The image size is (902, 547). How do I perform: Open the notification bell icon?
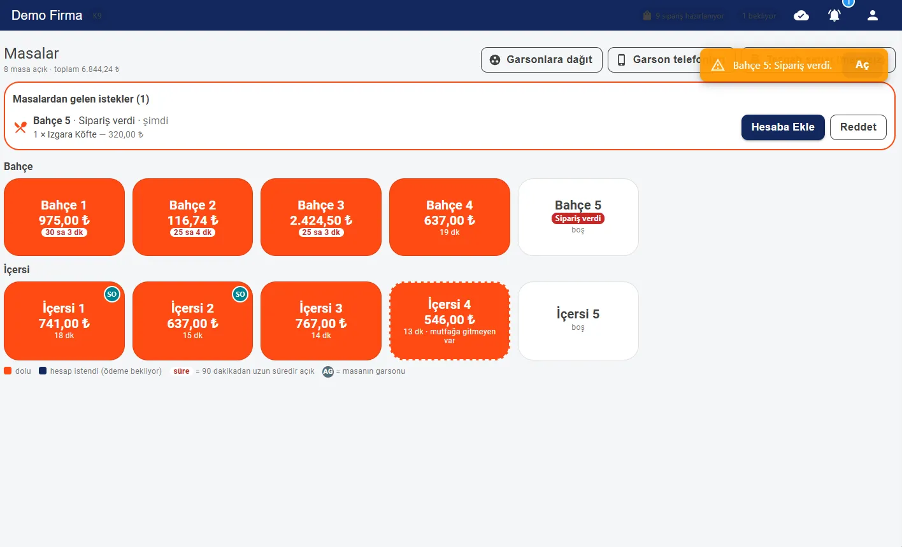click(834, 15)
